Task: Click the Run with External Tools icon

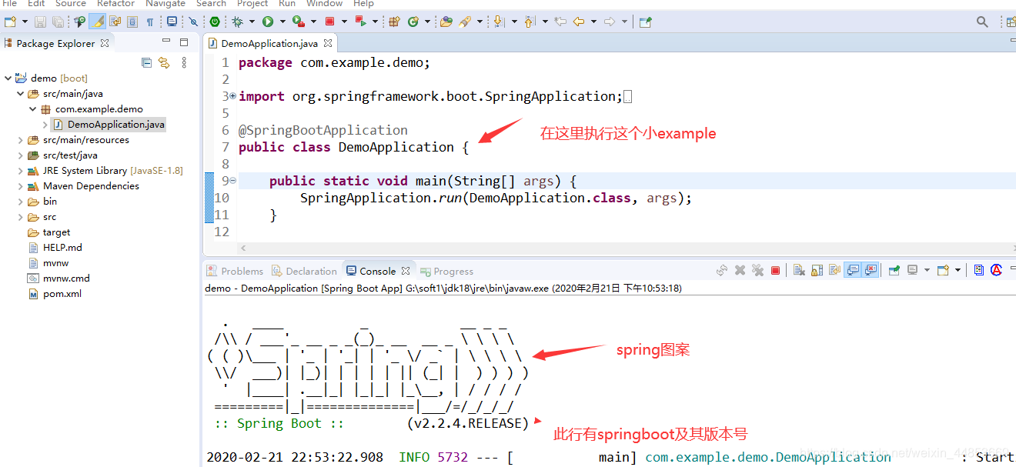Action: tap(299, 22)
